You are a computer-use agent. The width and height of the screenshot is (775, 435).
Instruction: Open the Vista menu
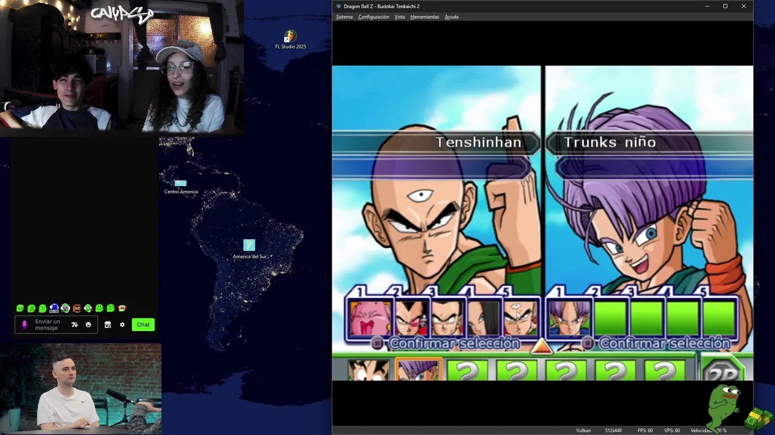(400, 17)
